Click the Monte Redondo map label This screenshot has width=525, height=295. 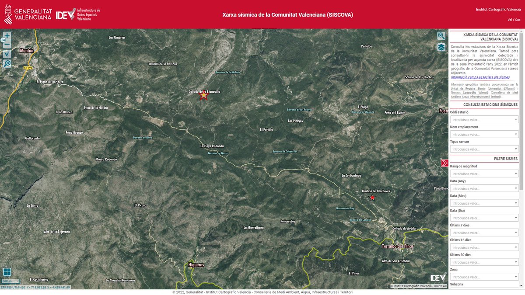pyautogui.click(x=106, y=160)
